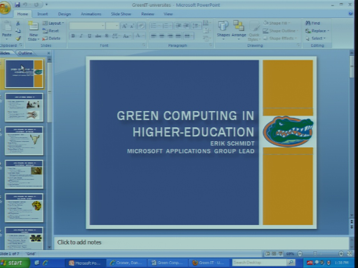The image size is (358, 268).
Task: Open the Shape Effects dropdown
Action: pos(280,38)
